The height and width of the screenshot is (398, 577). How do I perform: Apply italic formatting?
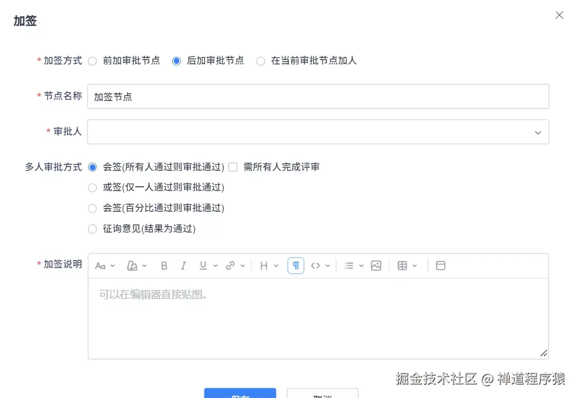183,265
